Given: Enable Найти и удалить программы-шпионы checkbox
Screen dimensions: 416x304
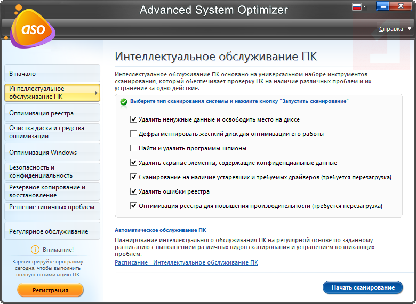Looking at the screenshot, I should pos(133,148).
